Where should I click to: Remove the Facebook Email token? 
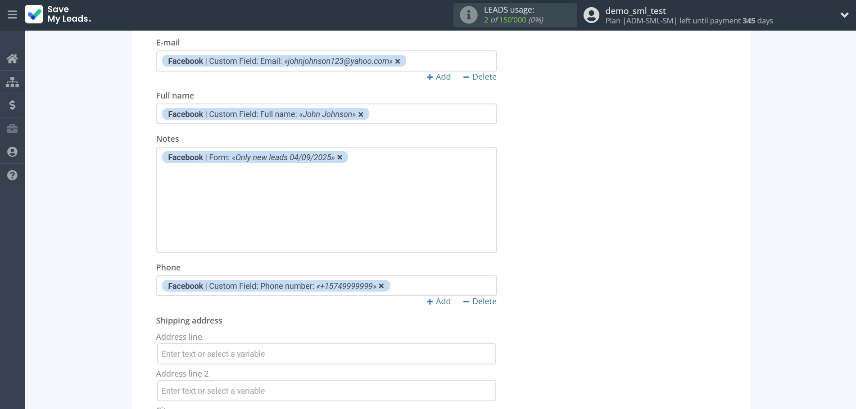tap(398, 61)
